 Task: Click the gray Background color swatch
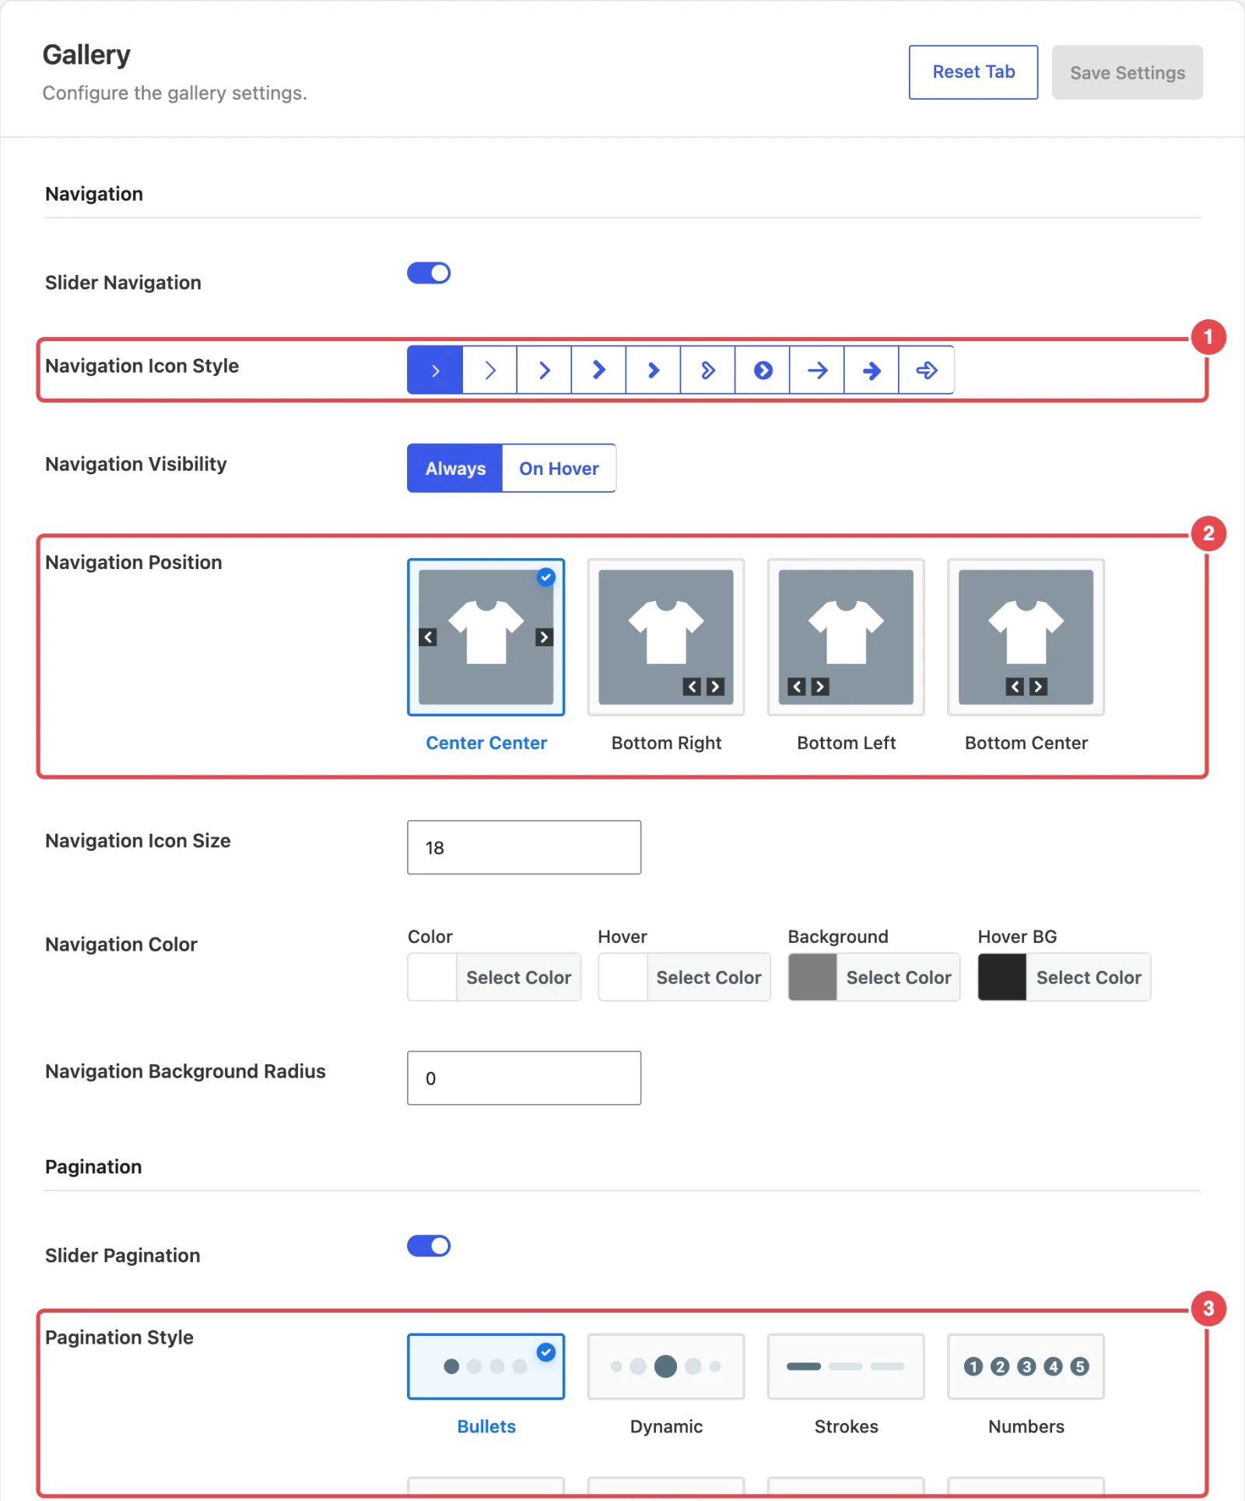pos(812,977)
